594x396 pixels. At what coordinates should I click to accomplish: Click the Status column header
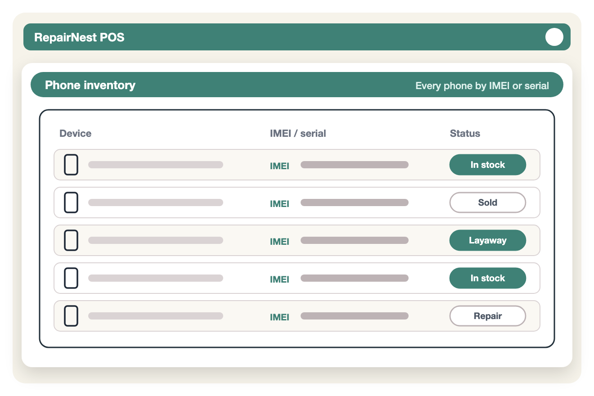click(x=465, y=134)
